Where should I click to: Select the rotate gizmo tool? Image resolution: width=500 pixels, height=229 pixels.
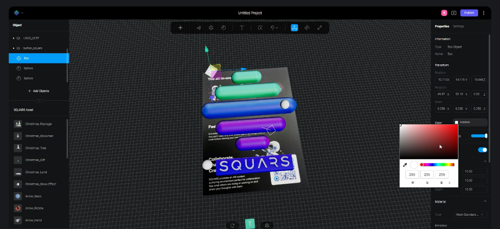click(307, 27)
